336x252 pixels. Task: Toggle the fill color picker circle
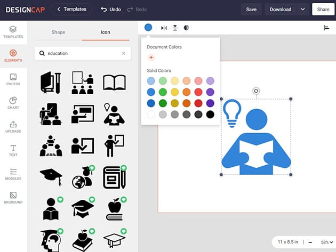pos(148,28)
